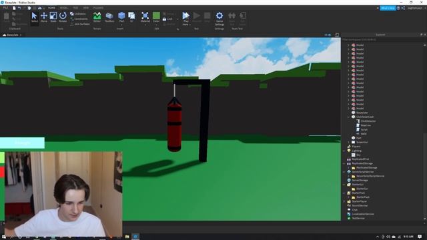This screenshot has width=427, height=240.
Task: Collapse the ClickToGetCash tree node
Action: pos(348,117)
